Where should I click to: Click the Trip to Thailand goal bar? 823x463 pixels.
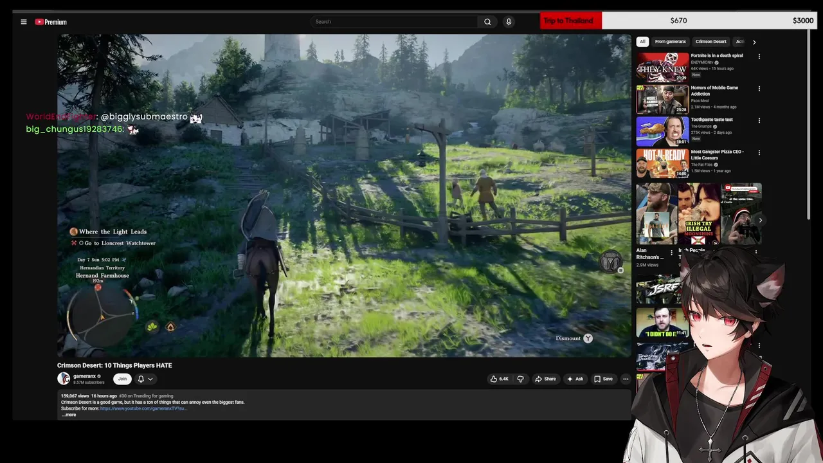point(678,21)
